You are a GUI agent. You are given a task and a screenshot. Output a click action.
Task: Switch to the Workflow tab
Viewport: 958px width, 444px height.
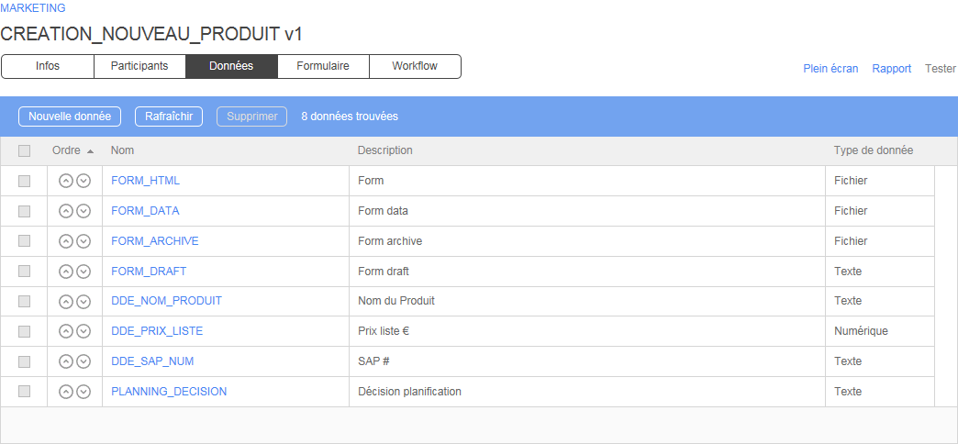pos(415,66)
